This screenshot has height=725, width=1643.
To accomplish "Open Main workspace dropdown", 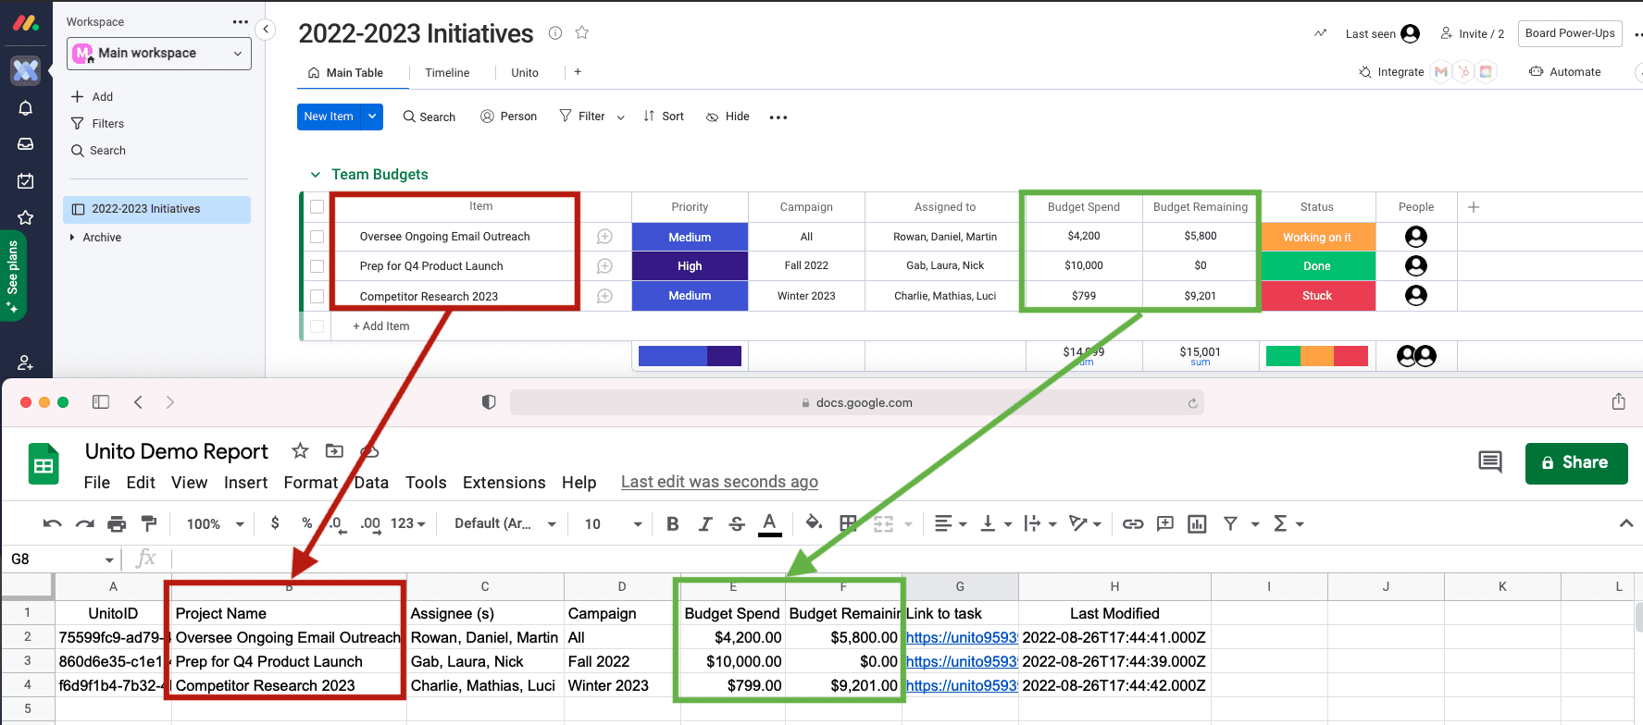I will [x=159, y=54].
